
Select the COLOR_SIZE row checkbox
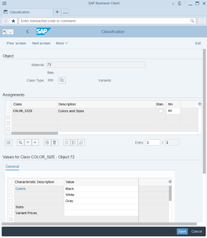point(8,111)
